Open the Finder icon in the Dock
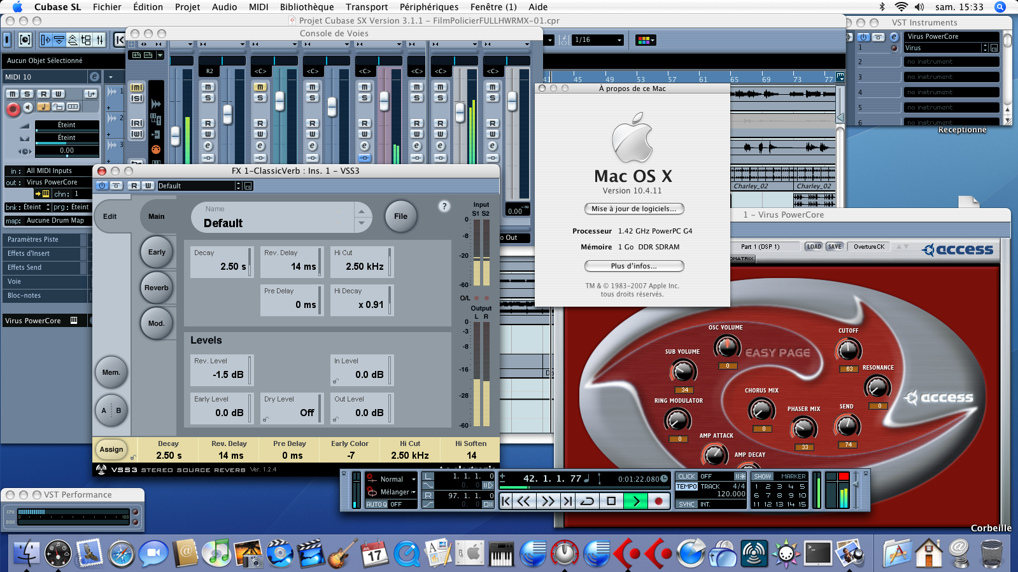Viewport: 1018px width, 572px height. (25, 553)
